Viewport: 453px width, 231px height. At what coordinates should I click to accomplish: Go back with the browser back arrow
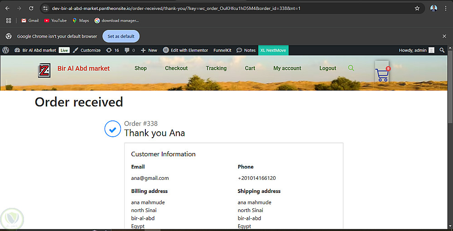pyautogui.click(x=8, y=8)
